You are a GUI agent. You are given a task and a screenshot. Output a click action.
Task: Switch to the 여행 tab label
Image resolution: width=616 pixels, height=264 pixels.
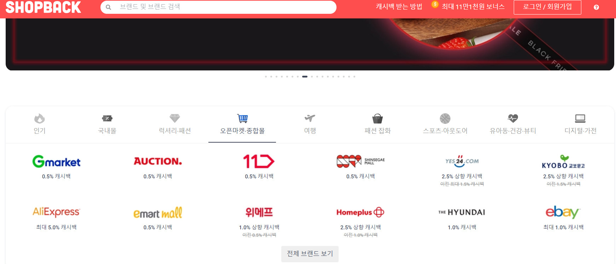(310, 131)
